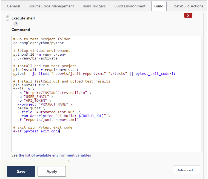Apply changes without leaving page

click(x=52, y=171)
